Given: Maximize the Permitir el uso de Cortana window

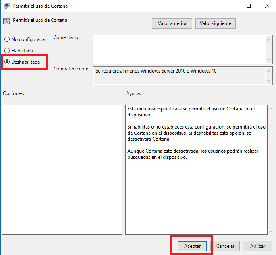Looking at the screenshot, I should (249, 6).
